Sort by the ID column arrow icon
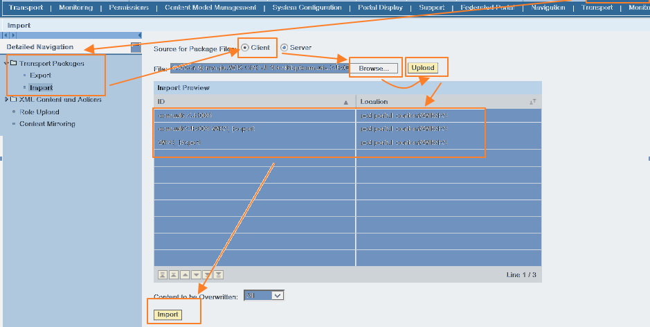 (345, 102)
